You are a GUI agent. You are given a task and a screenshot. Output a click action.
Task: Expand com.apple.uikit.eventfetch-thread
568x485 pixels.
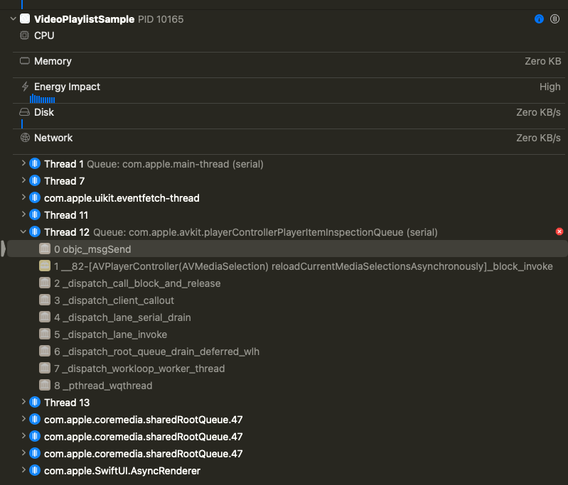click(23, 197)
